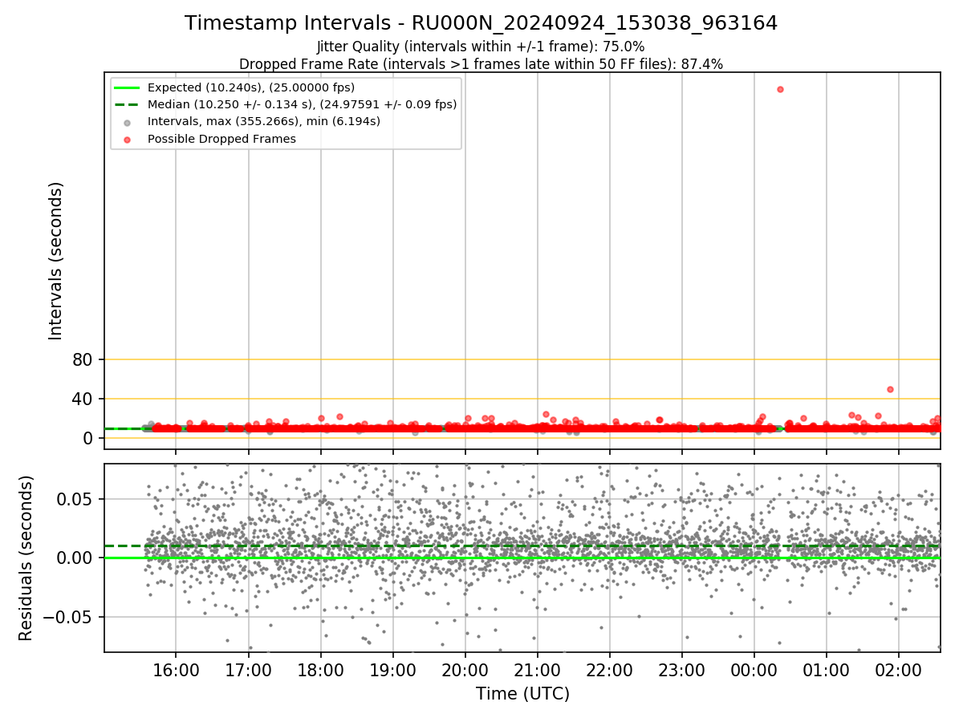Select the Jitter Quality 75.0% subtitle line
The height and width of the screenshot is (722, 963).
pyautogui.click(x=481, y=47)
